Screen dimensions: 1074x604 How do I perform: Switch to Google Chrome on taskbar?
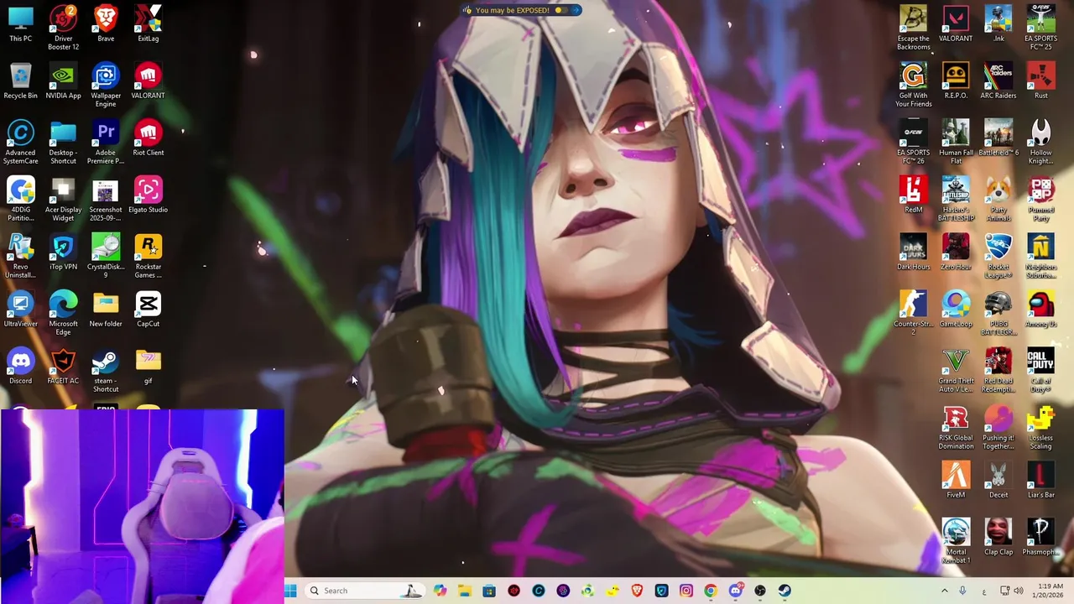pos(711,591)
